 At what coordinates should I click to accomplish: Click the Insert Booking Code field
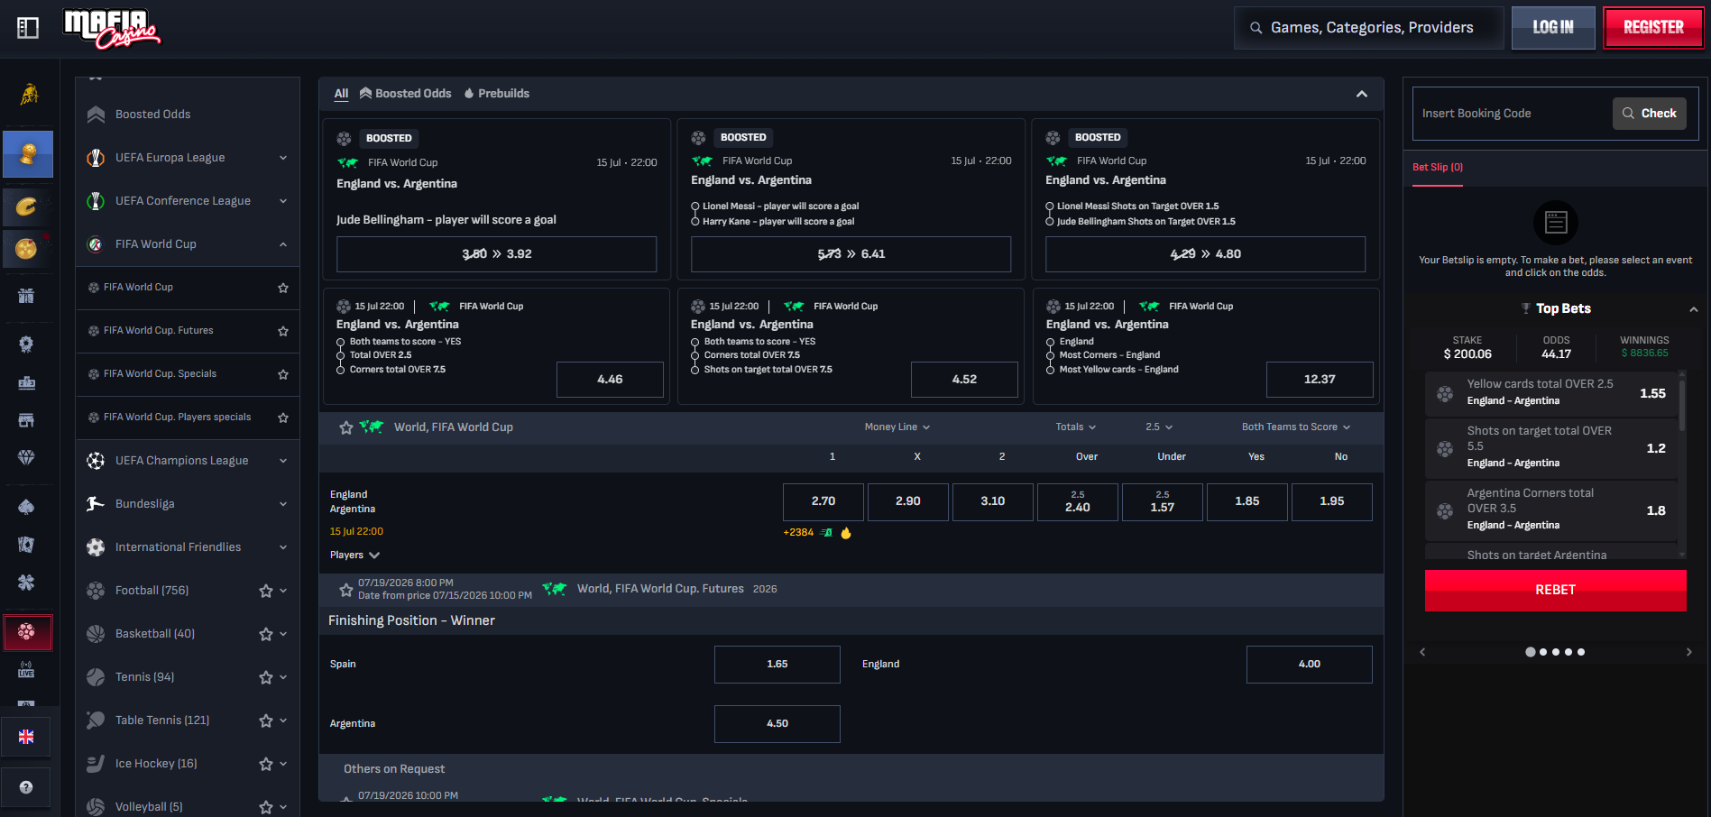[1512, 114]
